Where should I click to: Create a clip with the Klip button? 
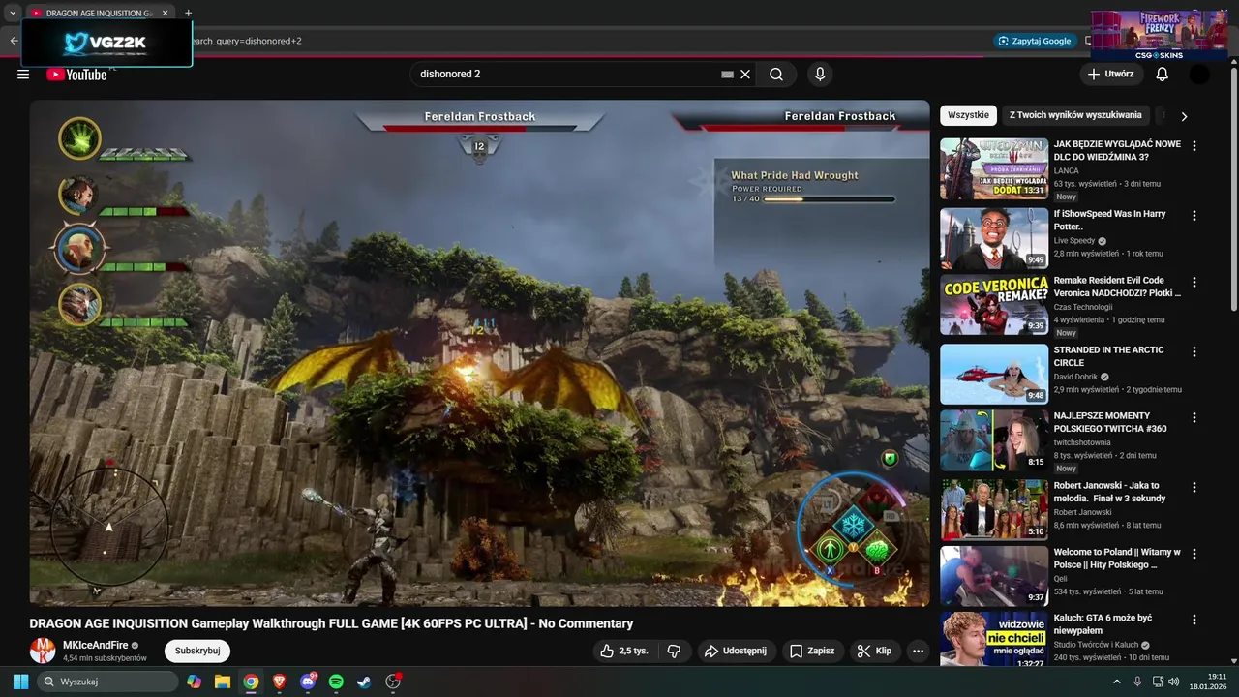[x=874, y=651]
